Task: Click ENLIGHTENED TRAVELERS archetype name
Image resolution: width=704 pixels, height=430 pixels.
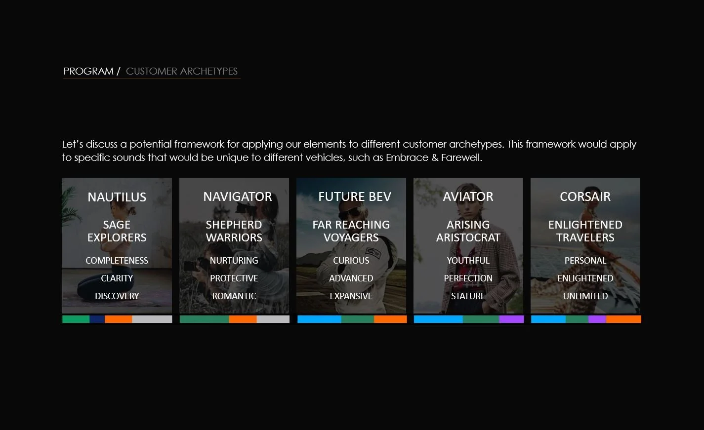Action: click(x=585, y=231)
